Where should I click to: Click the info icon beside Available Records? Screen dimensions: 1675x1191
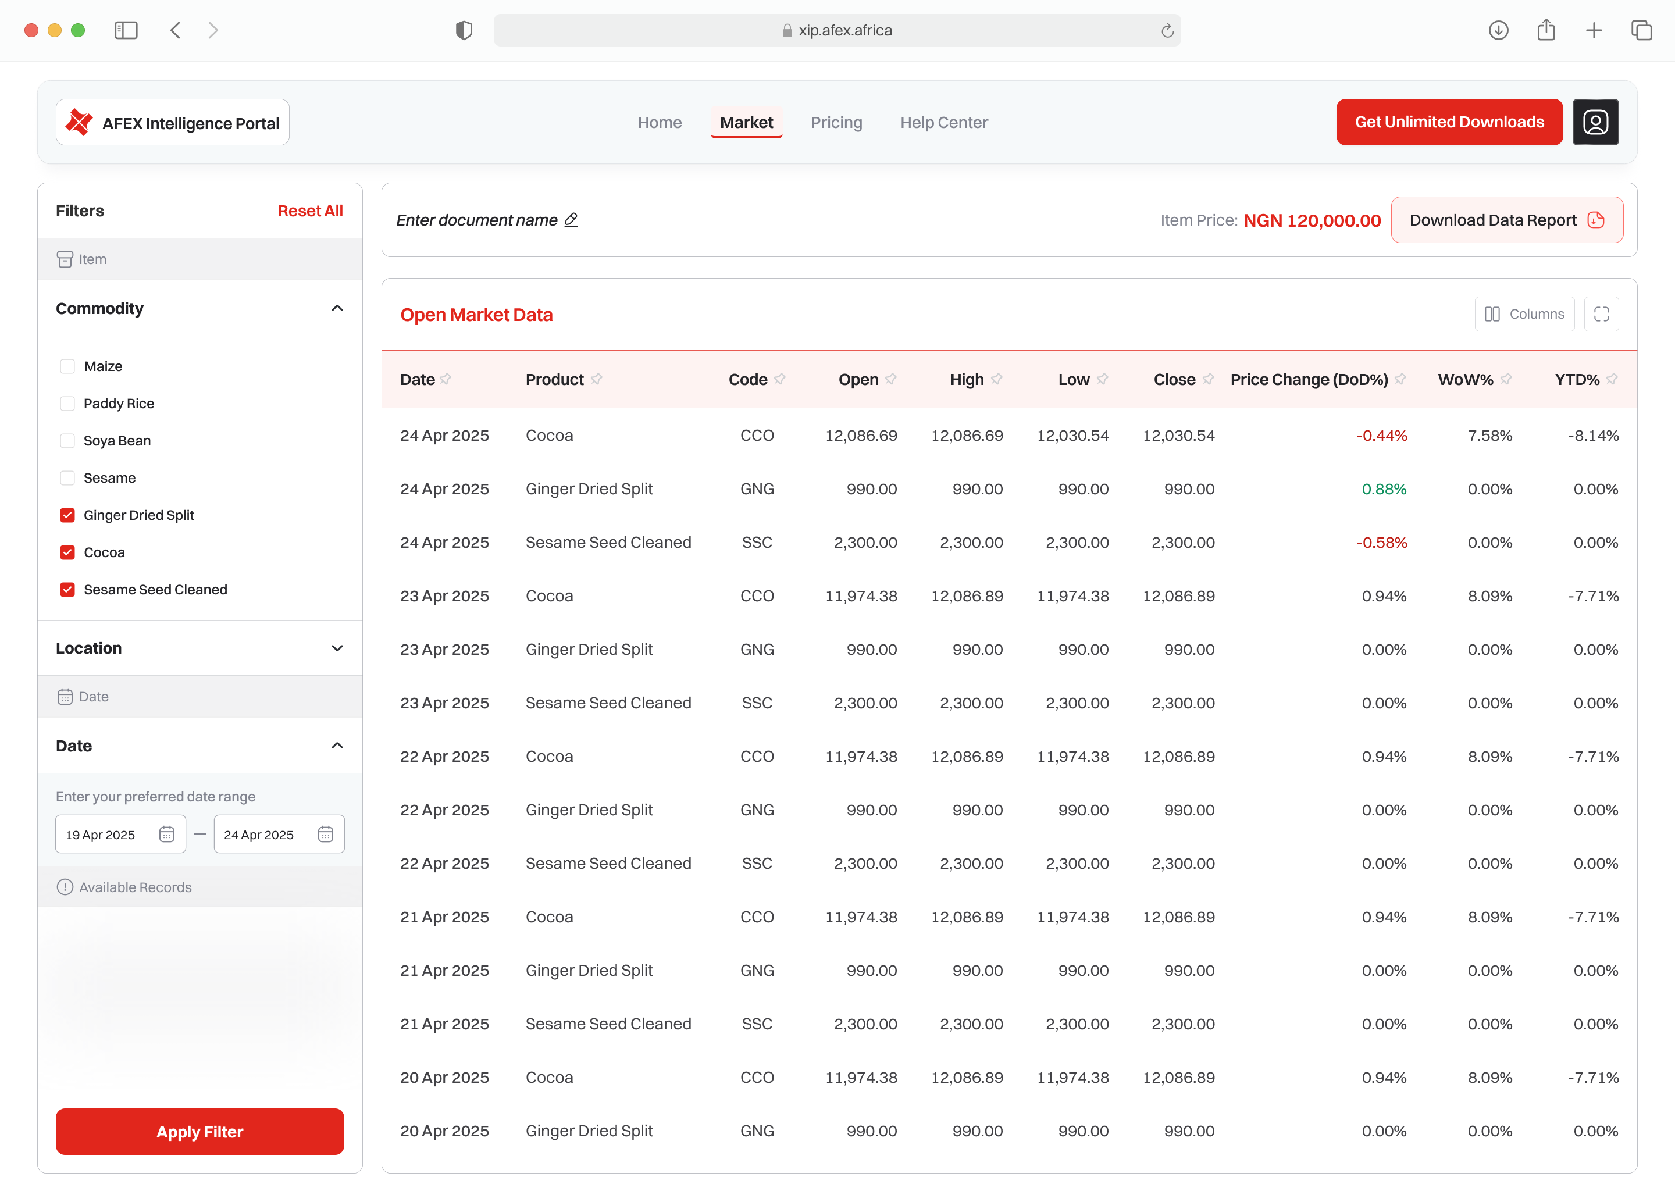[x=65, y=886]
